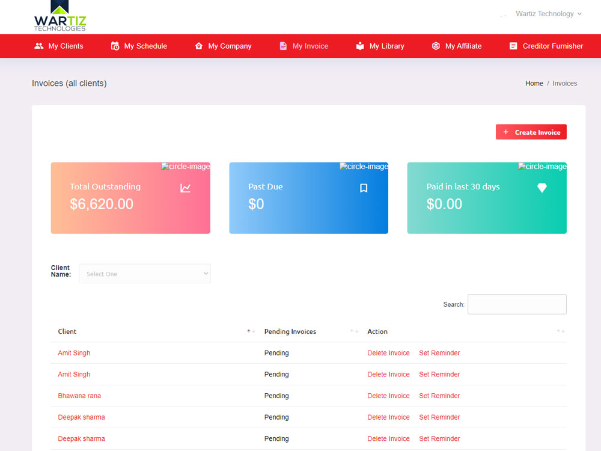Delete Invoice for second Deepak sharma row
Viewport: 601px width, 451px height.
(x=388, y=439)
